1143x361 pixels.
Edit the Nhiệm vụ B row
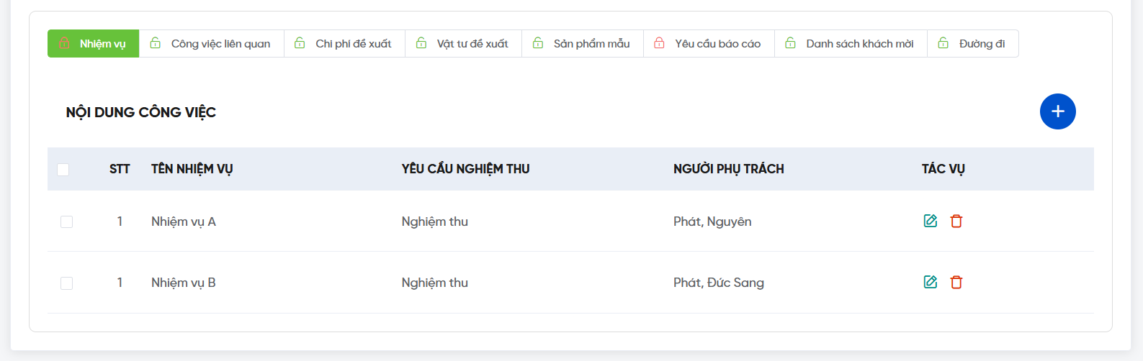point(930,282)
